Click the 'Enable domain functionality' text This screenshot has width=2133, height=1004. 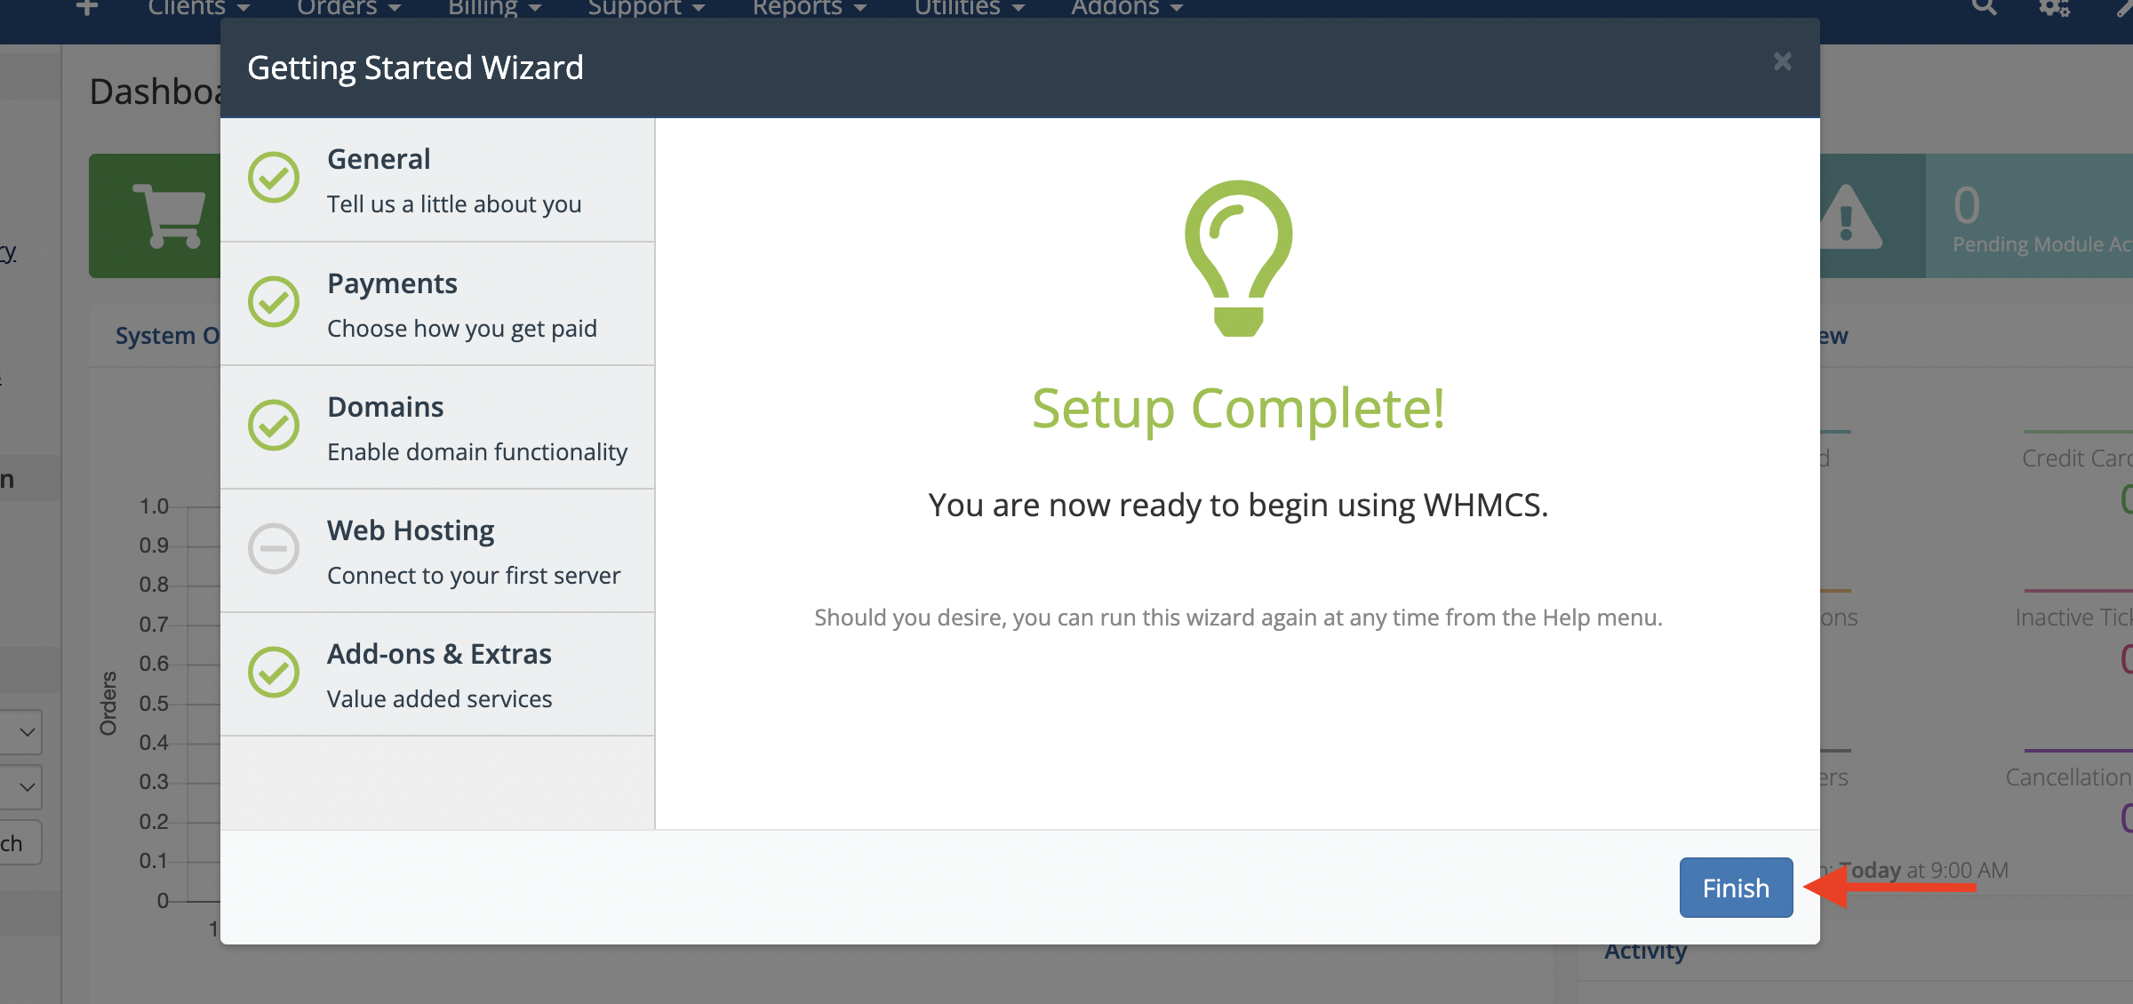tap(477, 452)
